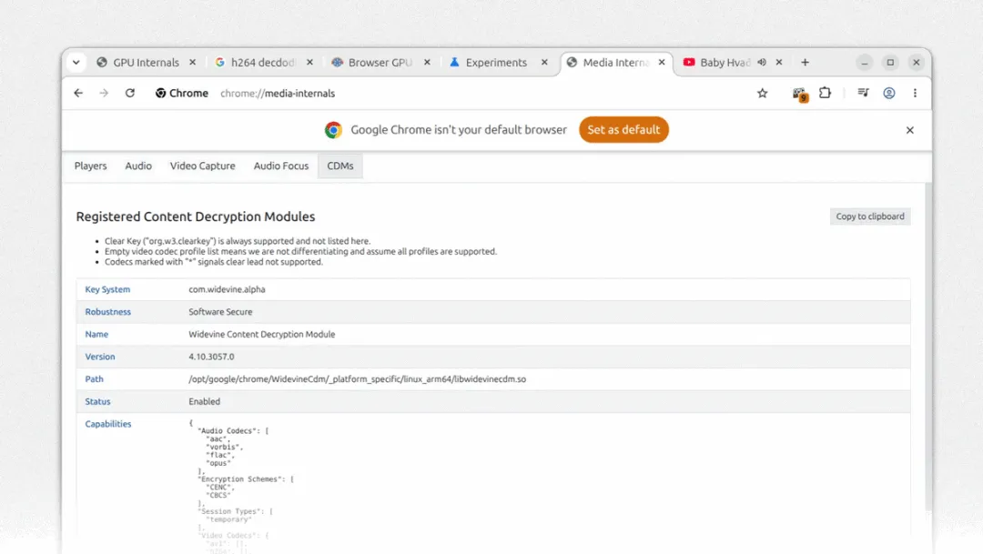Close the Browser GPU tab
The height and width of the screenshot is (554, 983).
427,63
